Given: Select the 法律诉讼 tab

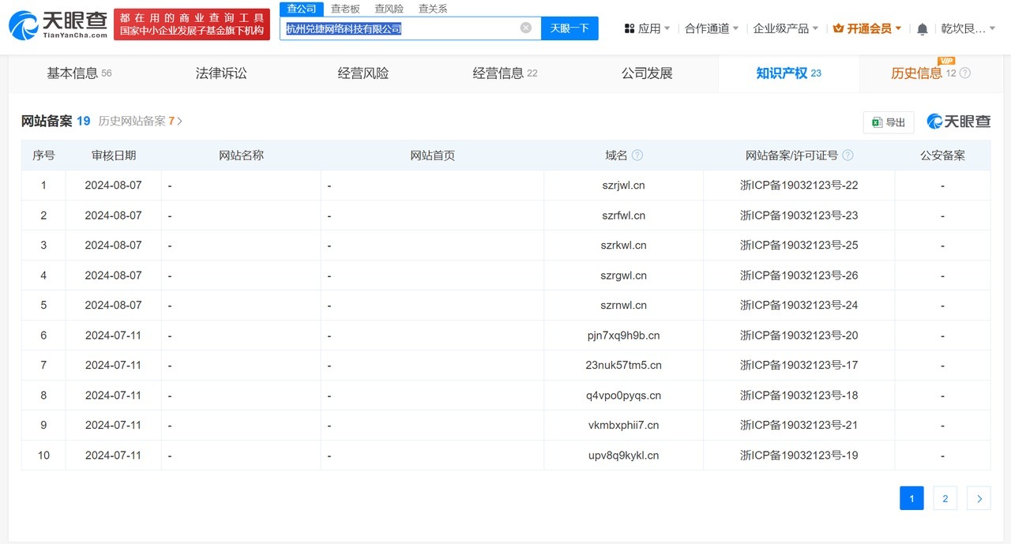Looking at the screenshot, I should tap(220, 73).
